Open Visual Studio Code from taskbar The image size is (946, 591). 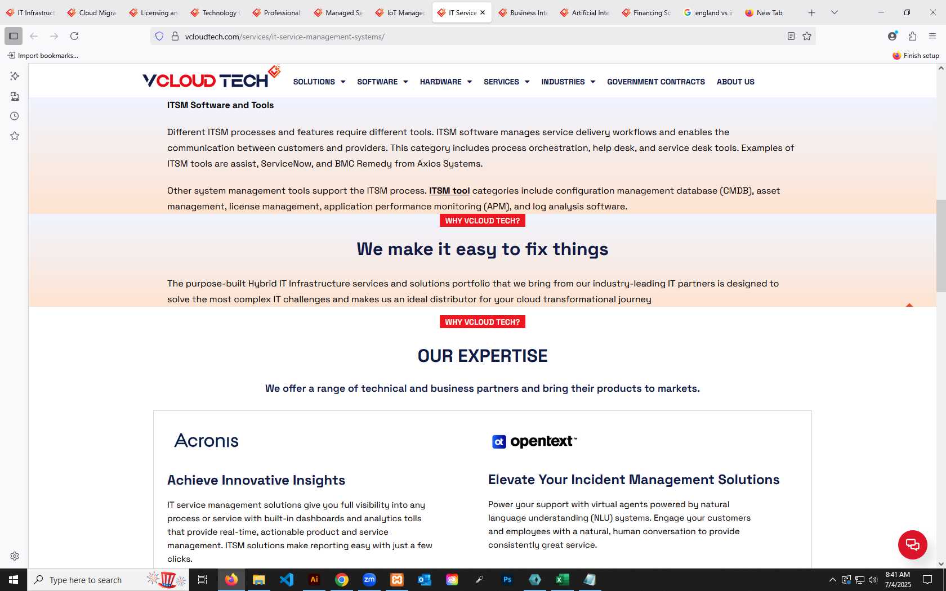[x=287, y=580]
